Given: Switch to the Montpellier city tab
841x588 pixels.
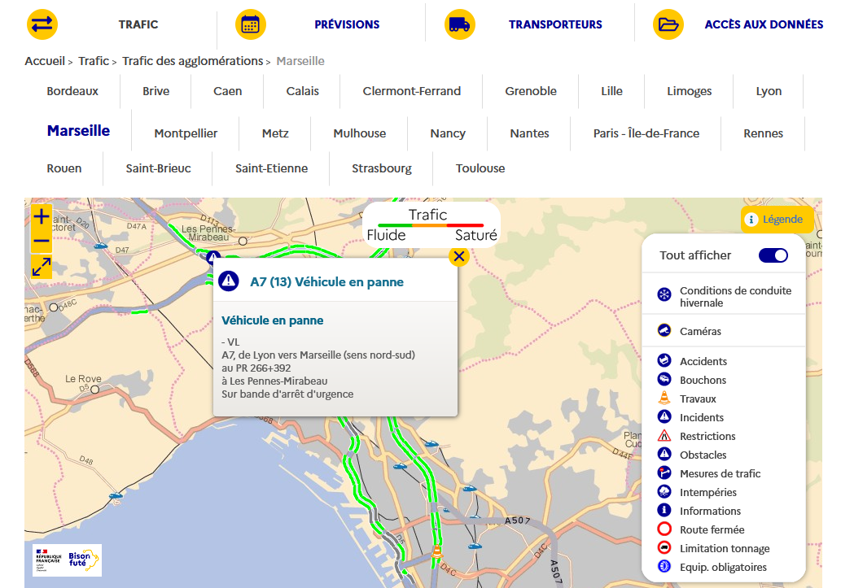Looking at the screenshot, I should coord(186,133).
